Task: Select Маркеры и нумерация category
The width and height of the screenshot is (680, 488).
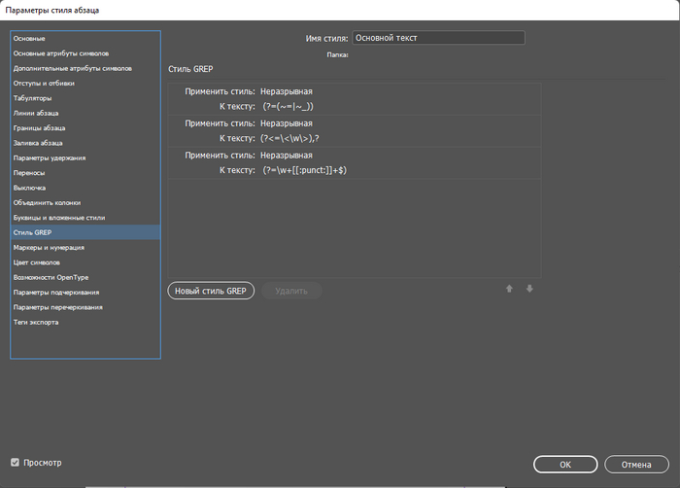Action: pos(51,248)
